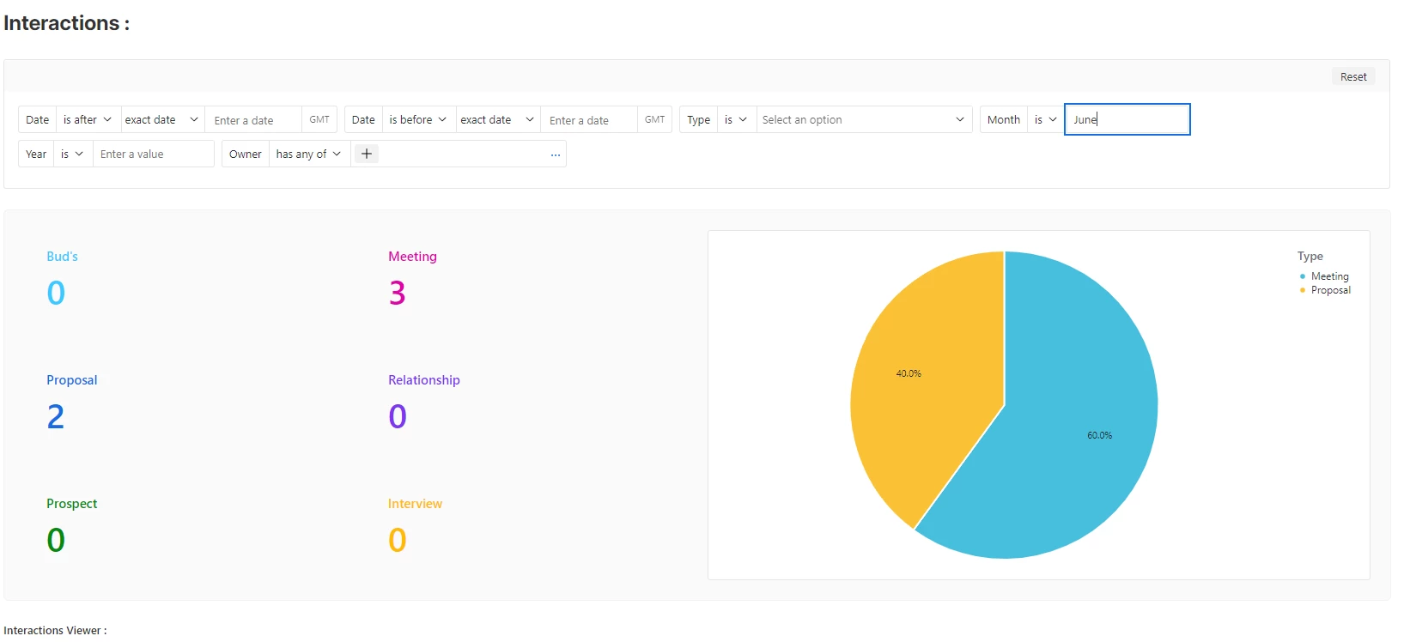The height and width of the screenshot is (642, 1410).
Task: Open the Type 'Select an option' dropdown
Action: pyautogui.click(x=863, y=119)
